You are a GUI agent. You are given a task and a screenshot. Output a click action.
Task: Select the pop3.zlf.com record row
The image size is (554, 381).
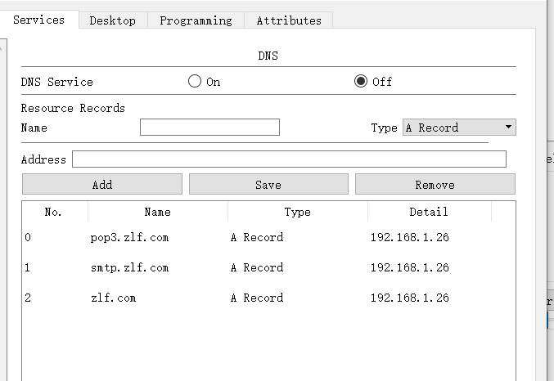[129, 238]
